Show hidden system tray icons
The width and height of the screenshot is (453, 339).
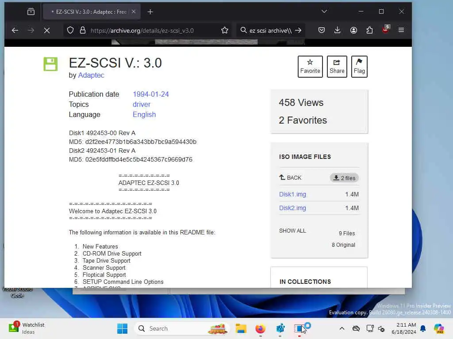(342, 328)
